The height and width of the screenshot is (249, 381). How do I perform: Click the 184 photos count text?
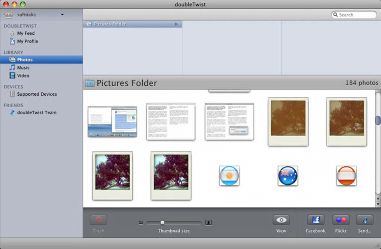tap(362, 83)
